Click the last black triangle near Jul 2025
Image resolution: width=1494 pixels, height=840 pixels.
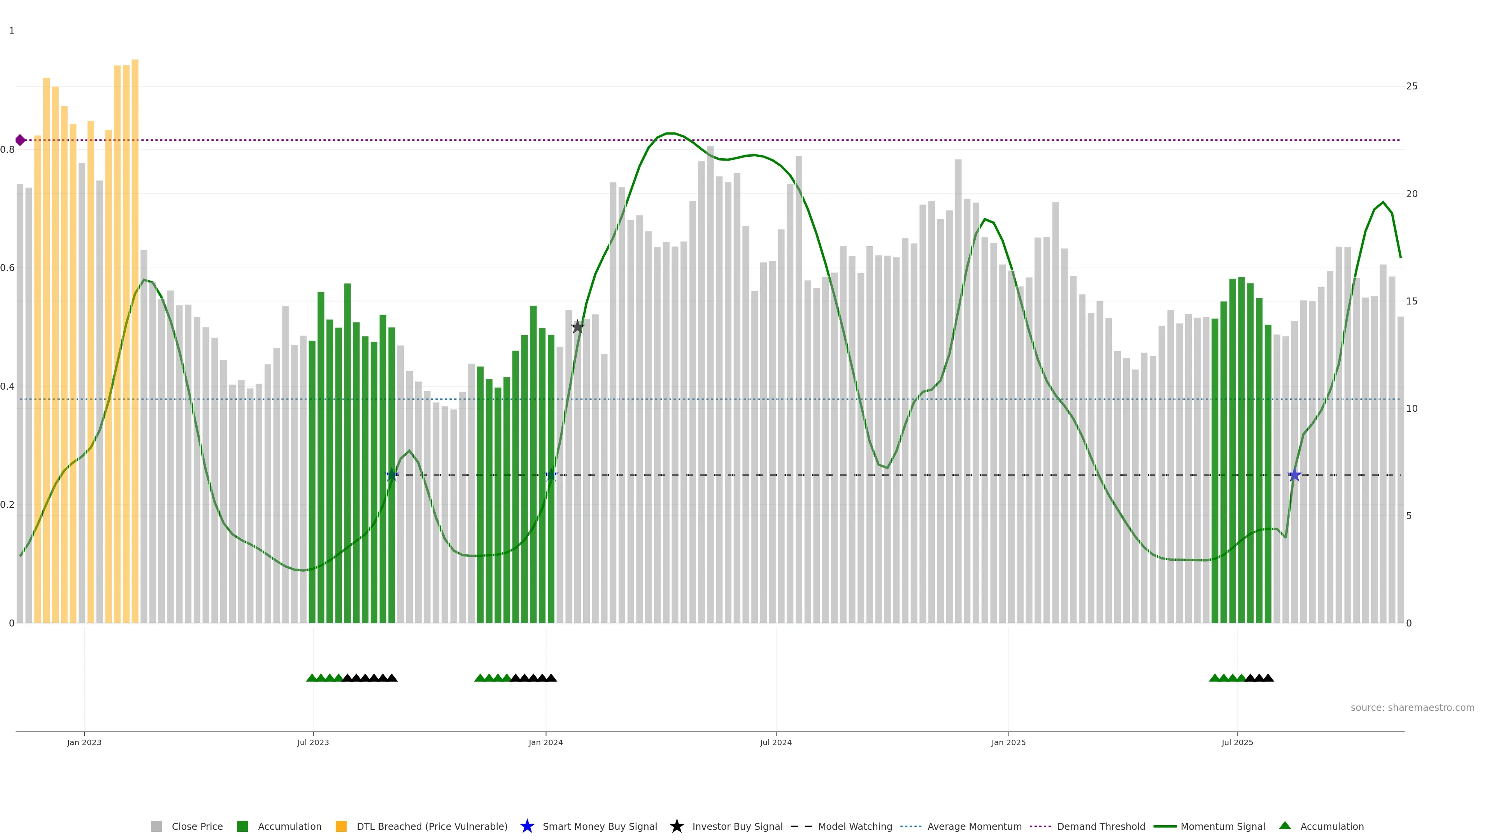pos(1268,678)
